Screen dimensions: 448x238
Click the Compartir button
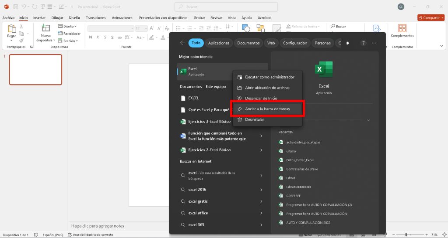tap(430, 18)
